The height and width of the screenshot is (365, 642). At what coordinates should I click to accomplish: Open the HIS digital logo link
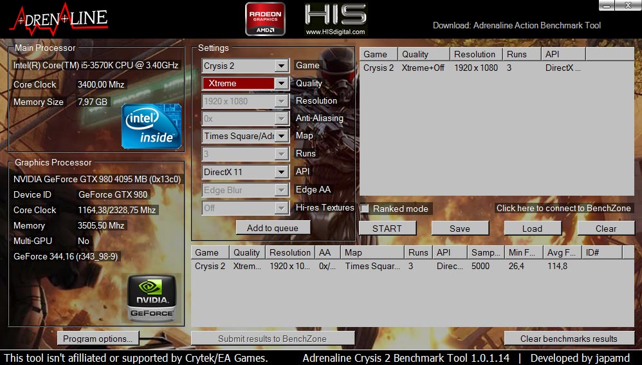tap(335, 19)
